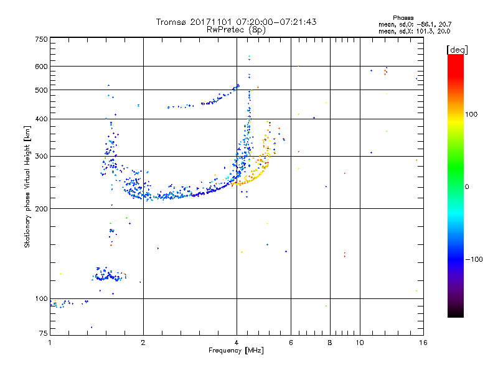Click the x-axis tick label '6'
The height and width of the screenshot is (373, 498).
pos(291,343)
